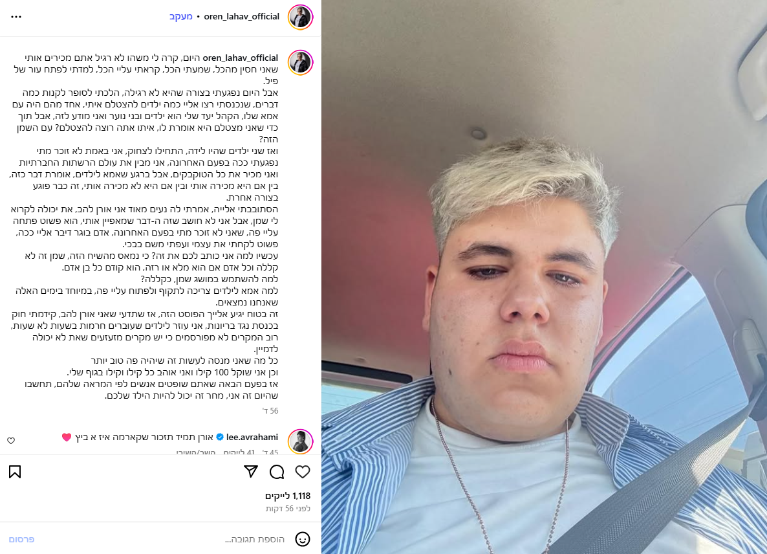Viewport: 767px width, 554px height.
Task: Click the selfie photo of the post
Action: click(x=544, y=277)
